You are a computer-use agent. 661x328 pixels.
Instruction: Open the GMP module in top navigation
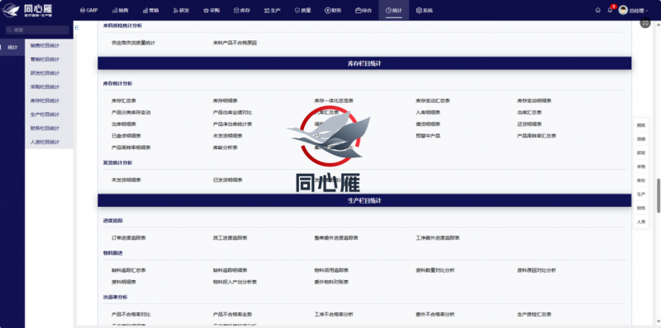(88, 10)
